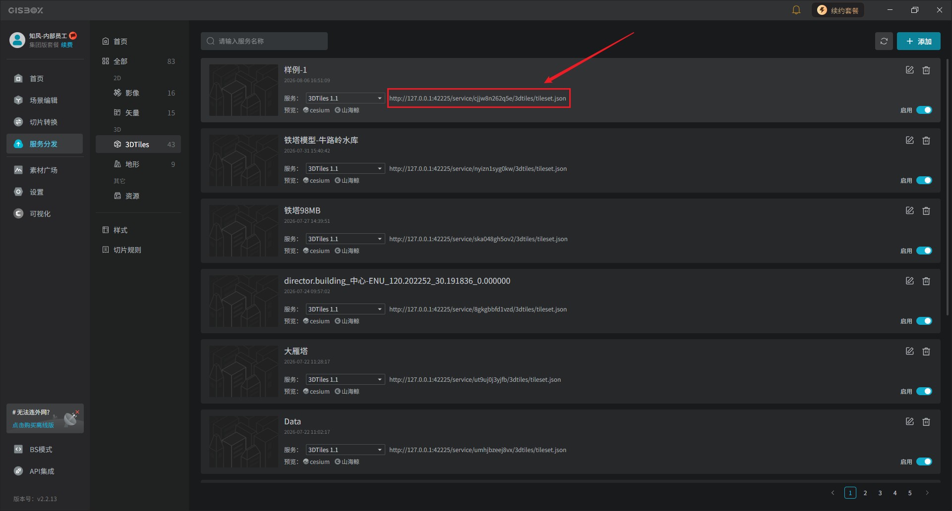Open the 资源 category

tap(138, 196)
